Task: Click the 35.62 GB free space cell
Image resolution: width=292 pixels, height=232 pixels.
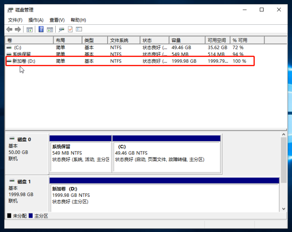Action: coord(217,47)
